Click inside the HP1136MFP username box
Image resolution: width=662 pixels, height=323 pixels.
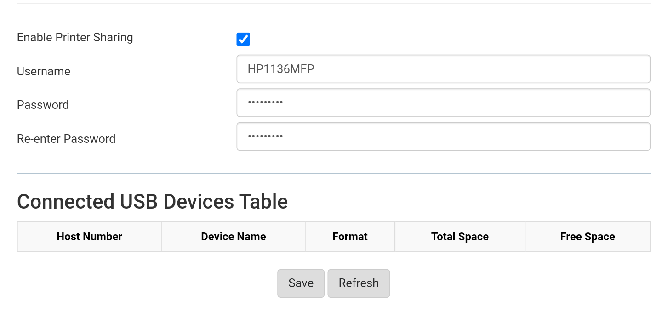[443, 68]
